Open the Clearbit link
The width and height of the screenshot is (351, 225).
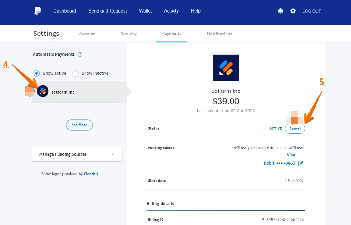[91, 174]
